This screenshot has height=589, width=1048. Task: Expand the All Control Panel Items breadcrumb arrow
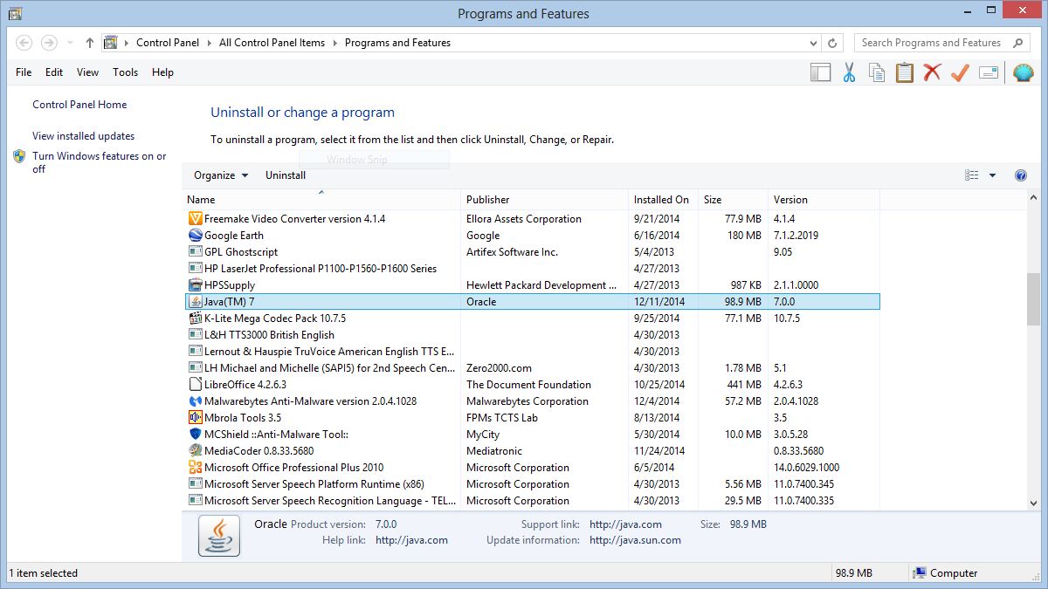coord(335,42)
